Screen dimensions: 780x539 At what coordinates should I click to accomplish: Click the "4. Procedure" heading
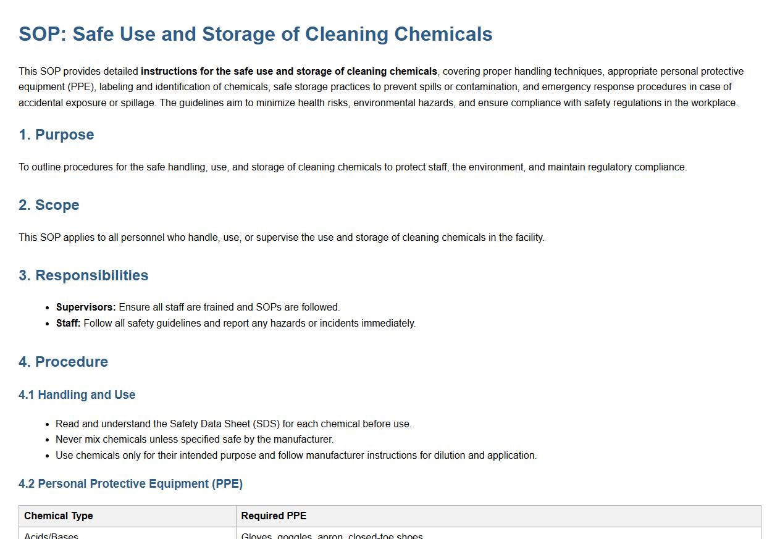63,362
